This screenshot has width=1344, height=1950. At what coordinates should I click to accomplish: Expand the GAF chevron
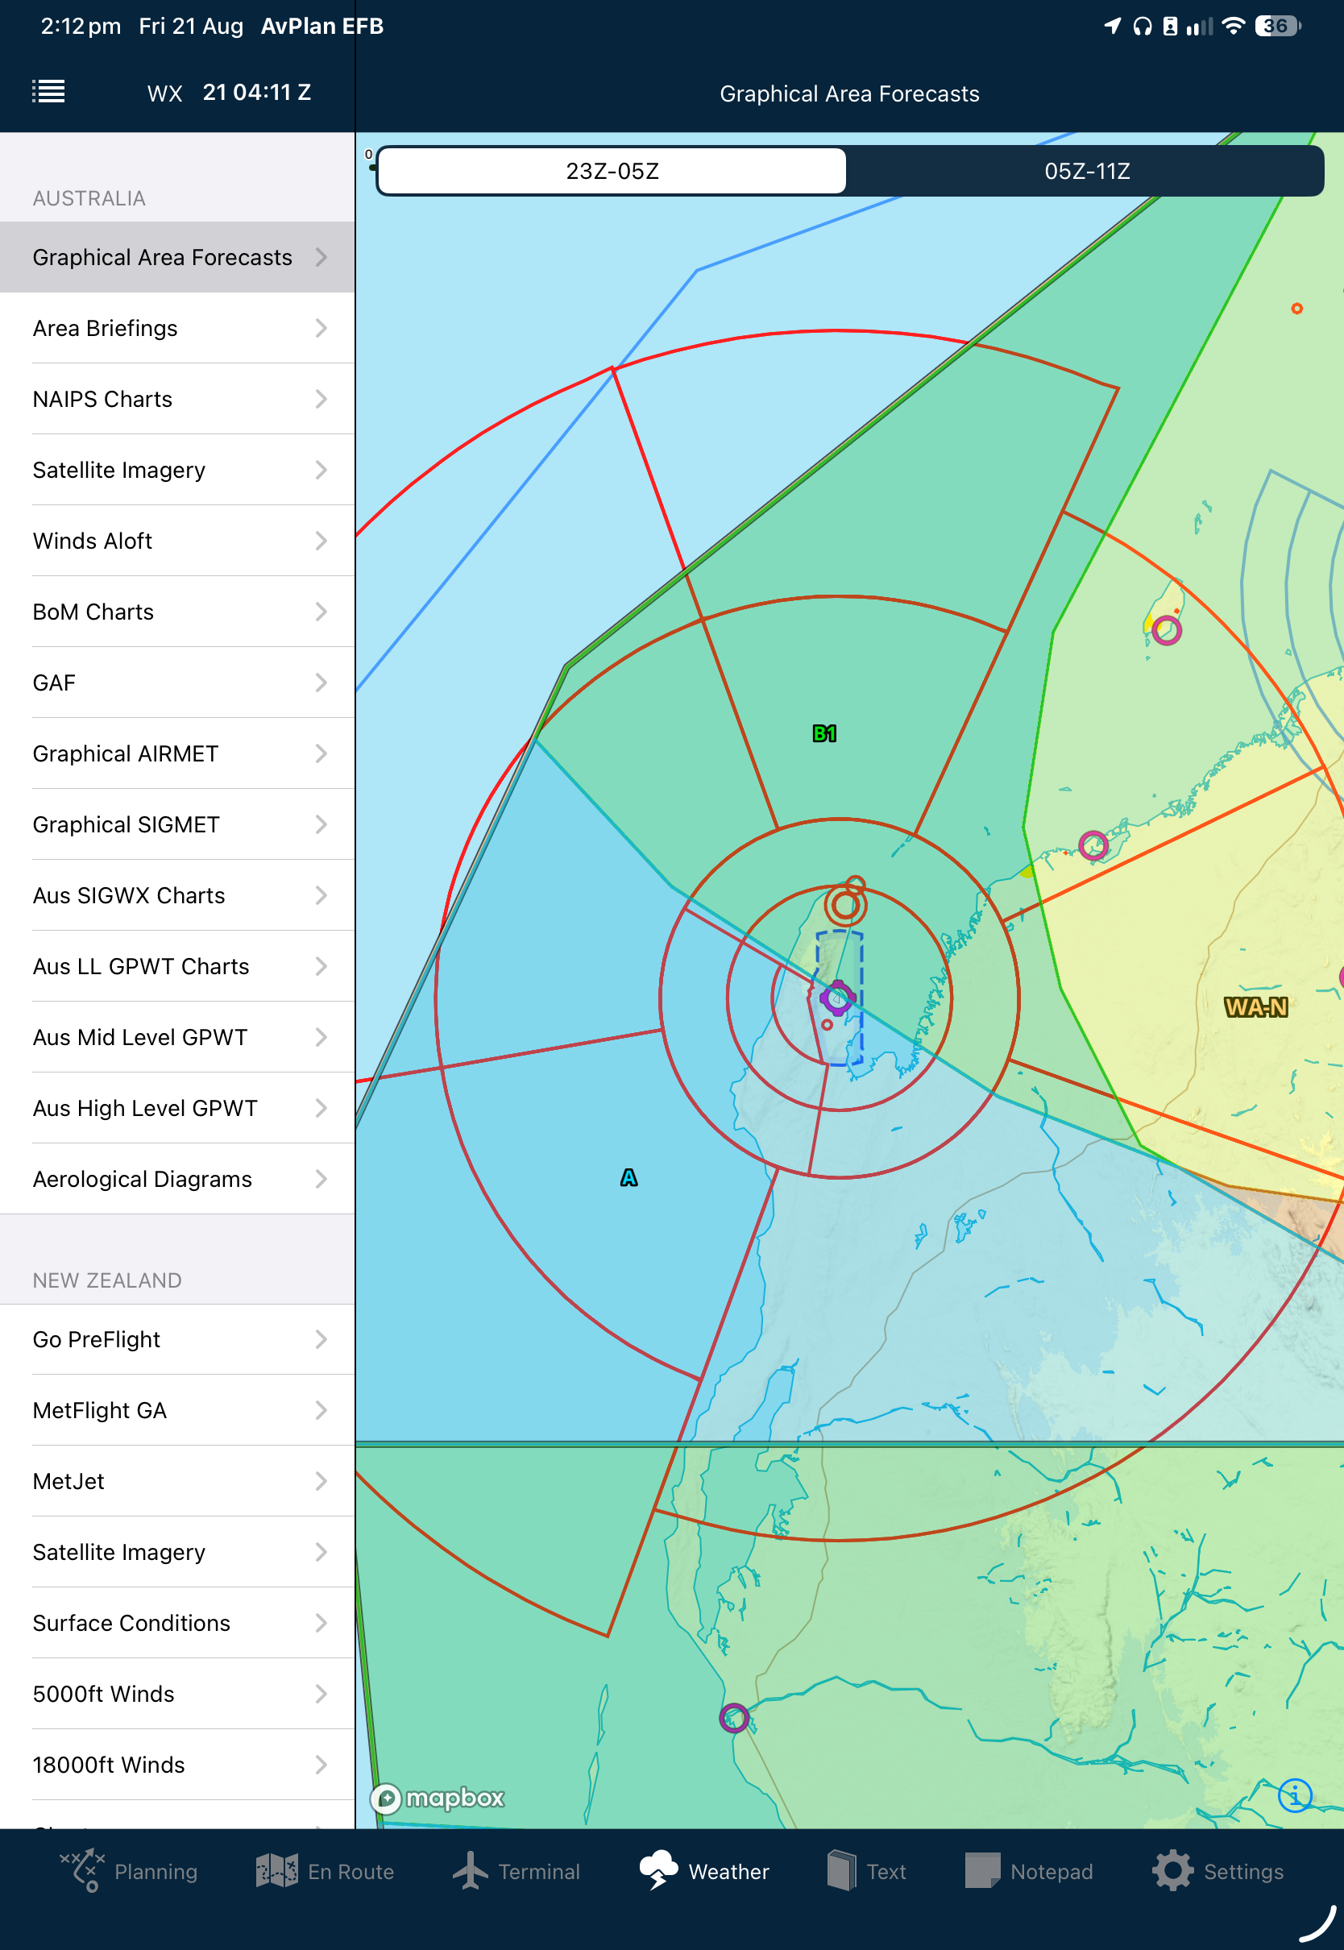click(x=321, y=682)
